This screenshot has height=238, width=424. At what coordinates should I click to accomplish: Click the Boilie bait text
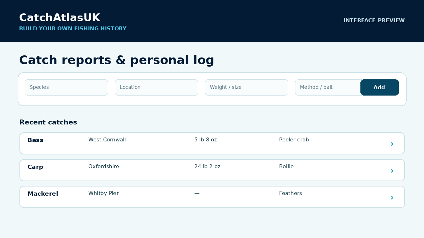tap(286, 166)
